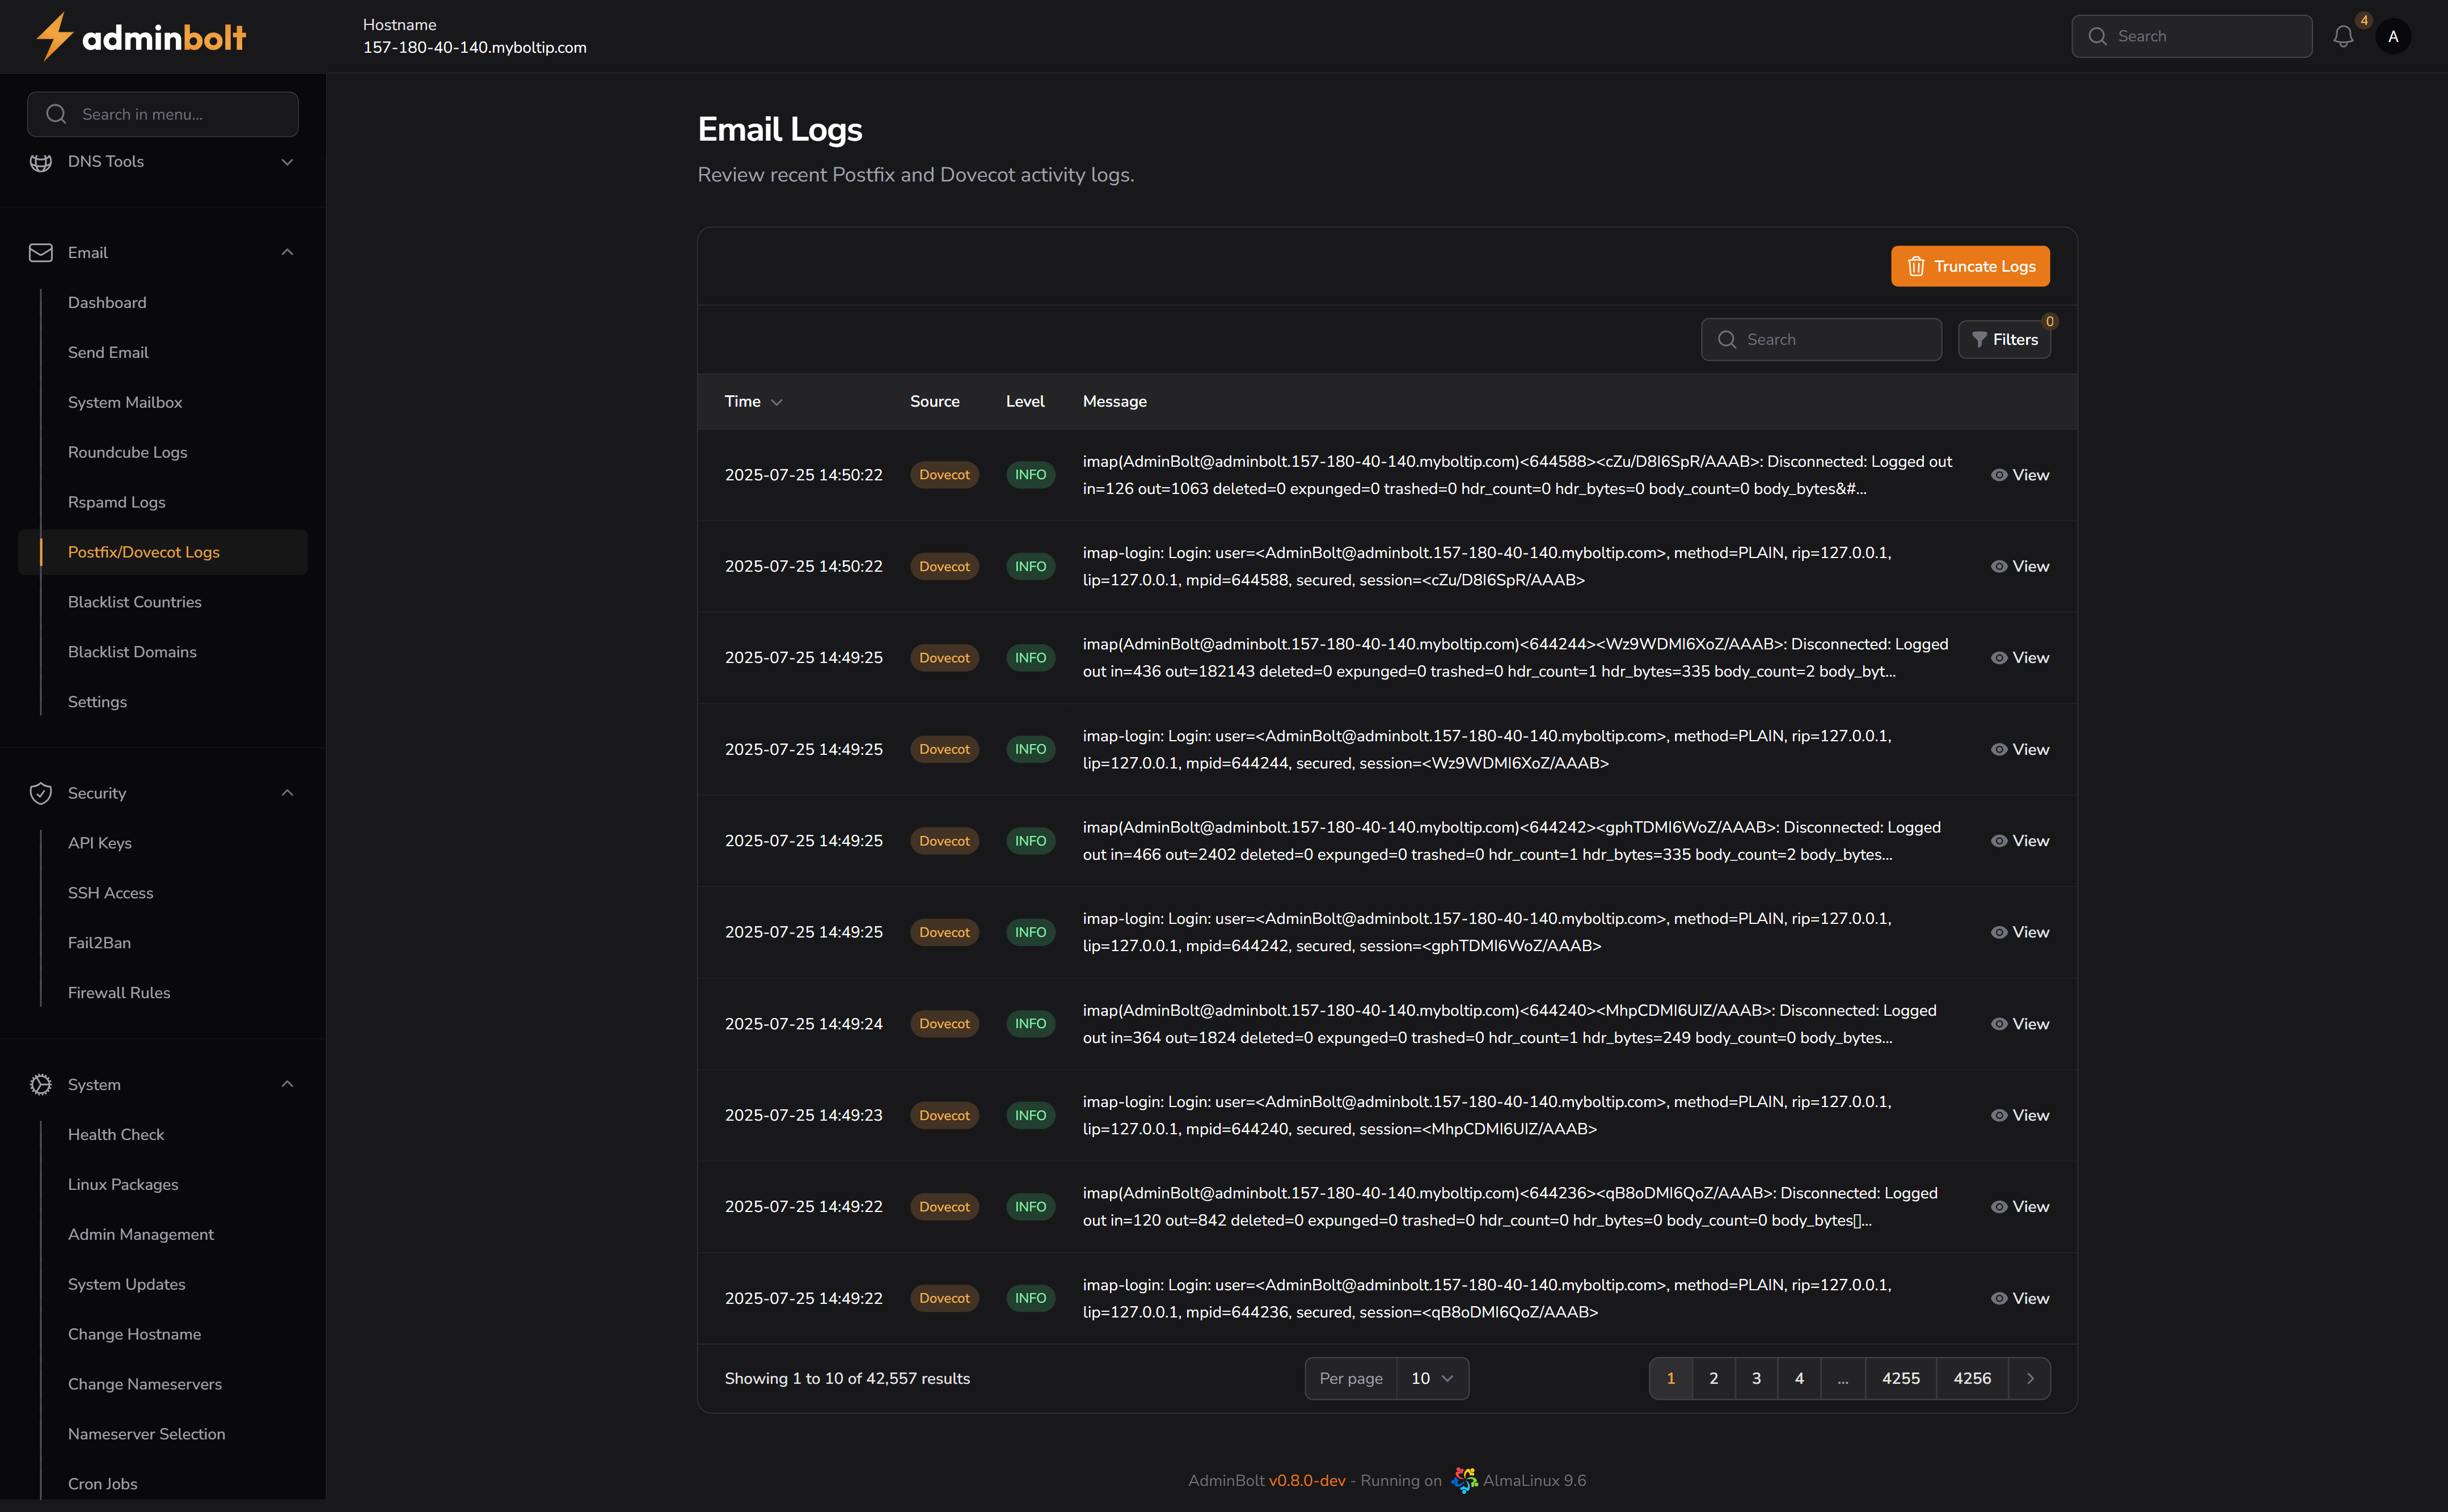The width and height of the screenshot is (2448, 1512).
Task: View the log entry from 14:49:24
Action: point(2020,1023)
